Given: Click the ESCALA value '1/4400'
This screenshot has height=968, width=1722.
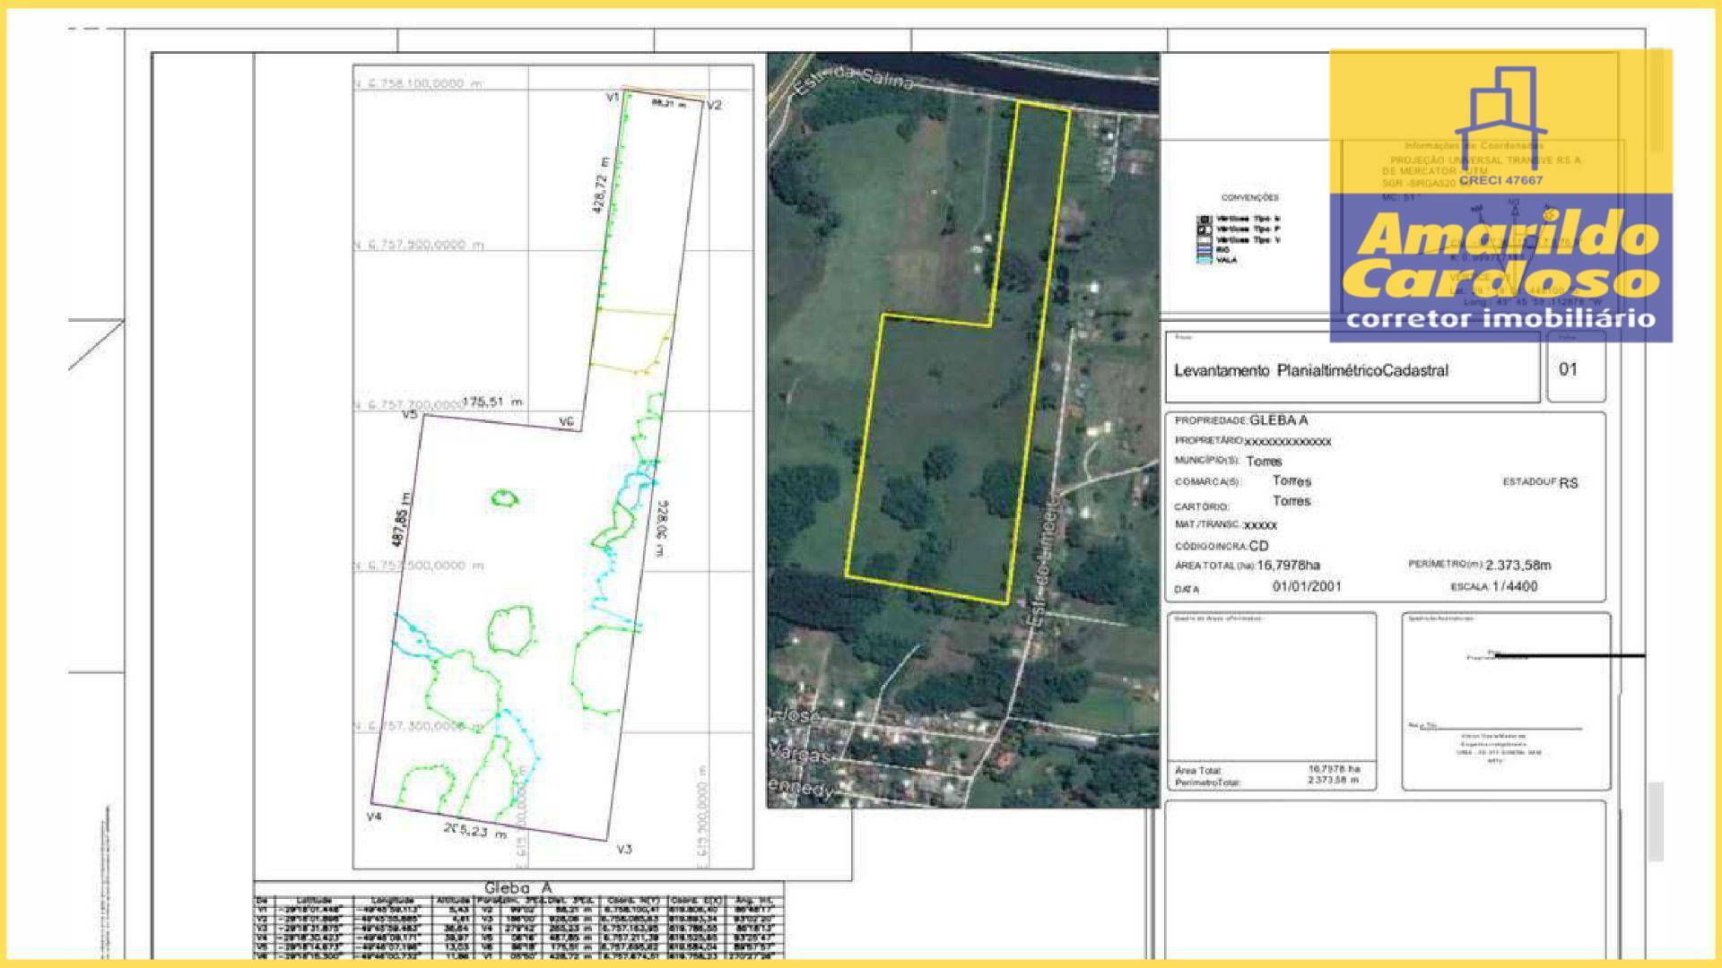Looking at the screenshot, I should 1515,587.
